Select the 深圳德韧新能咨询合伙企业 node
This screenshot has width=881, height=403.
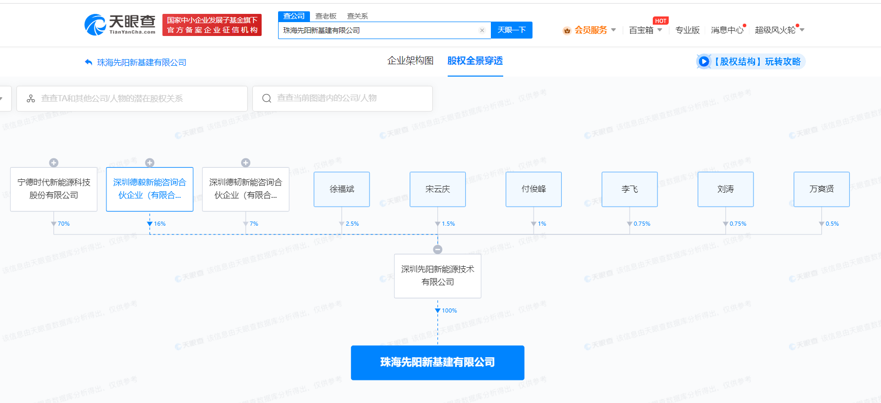point(246,189)
